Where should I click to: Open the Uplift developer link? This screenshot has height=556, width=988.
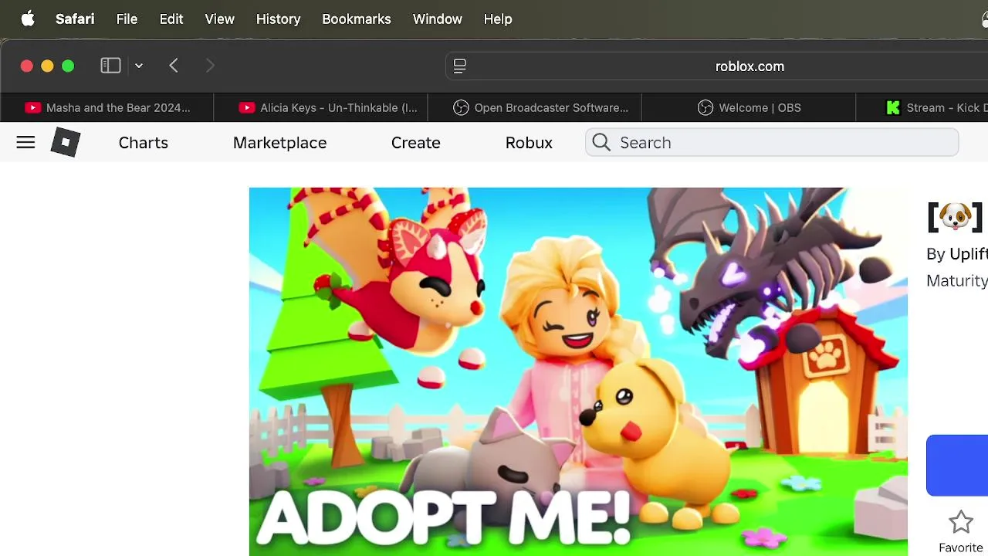pyautogui.click(x=968, y=254)
